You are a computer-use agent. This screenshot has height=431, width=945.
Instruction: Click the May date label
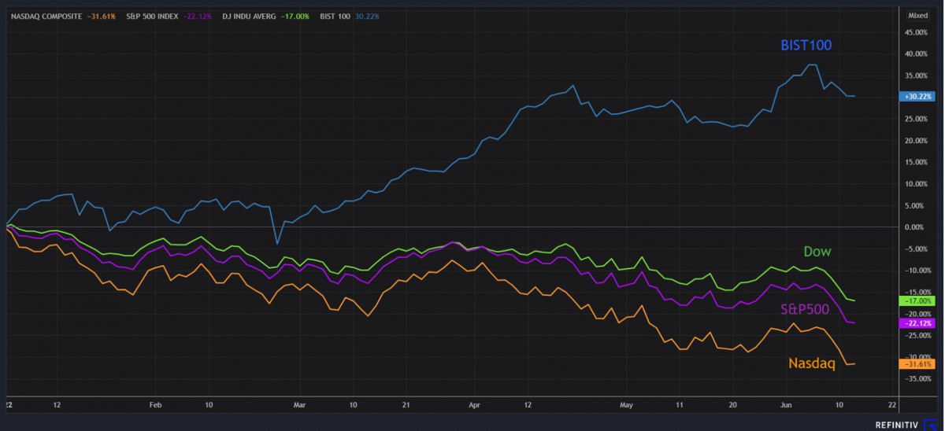point(626,404)
